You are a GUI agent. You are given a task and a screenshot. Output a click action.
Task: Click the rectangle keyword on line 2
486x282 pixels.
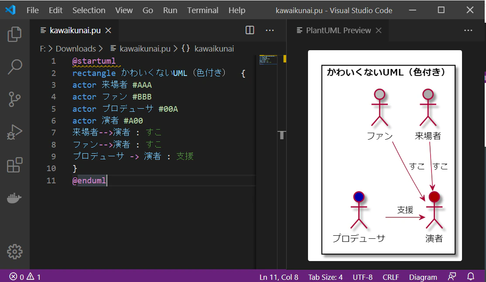(94, 73)
